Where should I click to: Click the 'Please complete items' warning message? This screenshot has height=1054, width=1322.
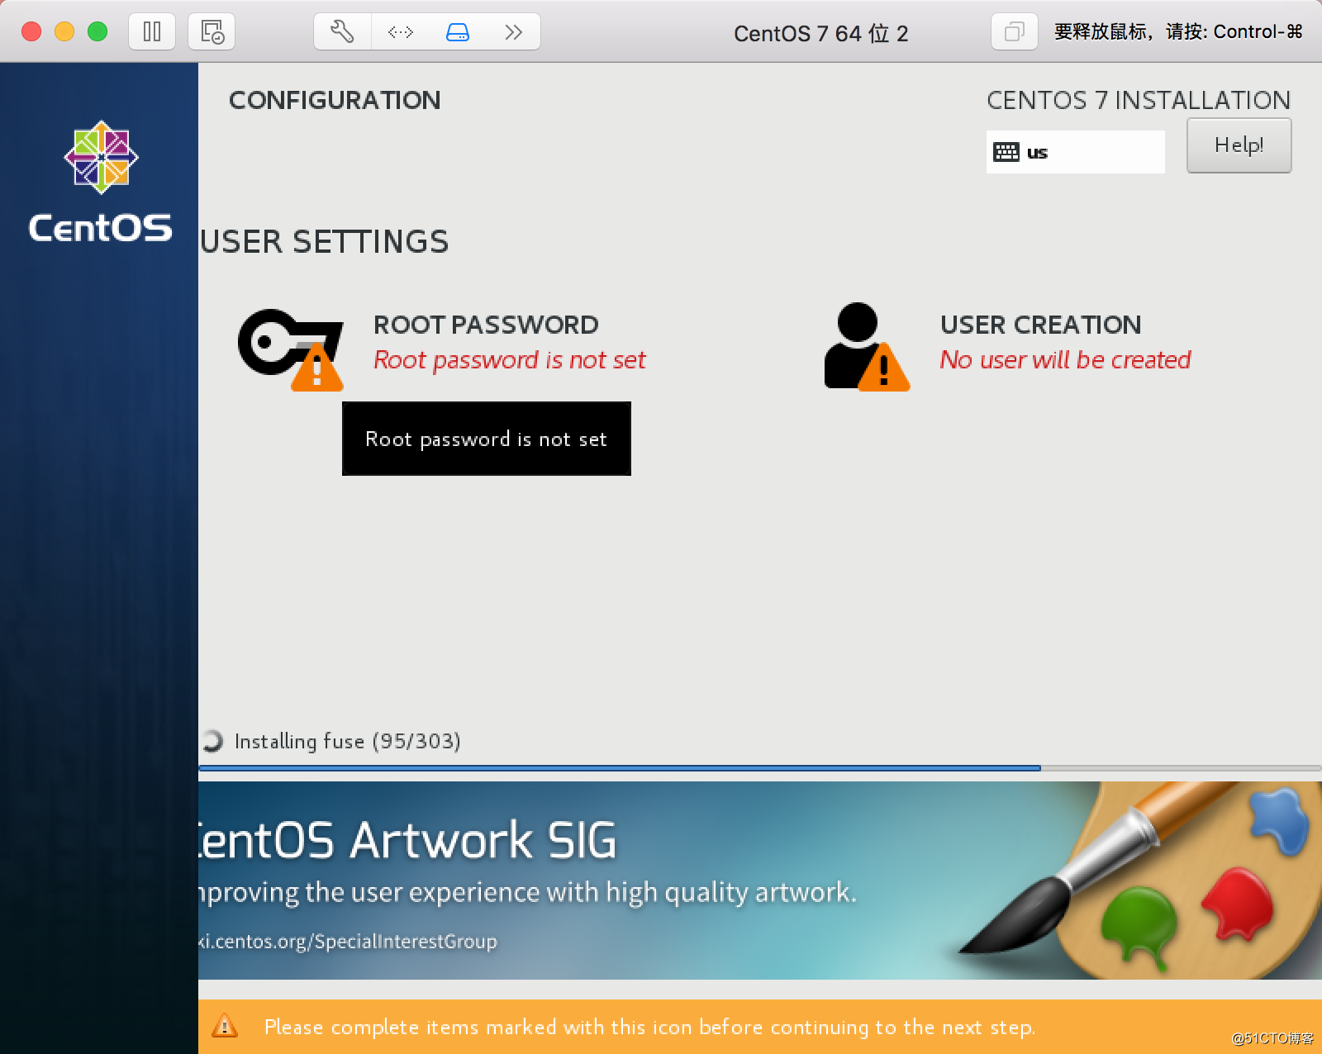[x=649, y=1027]
